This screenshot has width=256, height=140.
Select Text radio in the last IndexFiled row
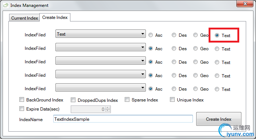click(217, 89)
